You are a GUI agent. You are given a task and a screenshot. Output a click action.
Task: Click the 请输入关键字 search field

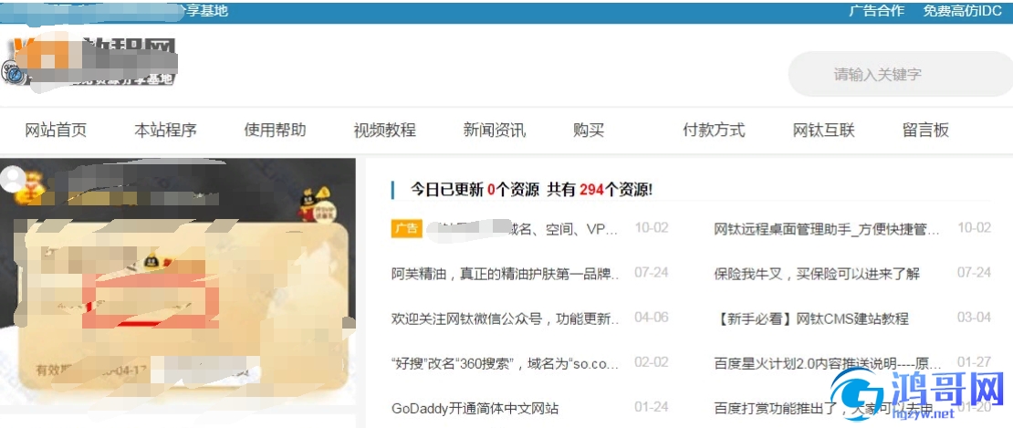[900, 74]
